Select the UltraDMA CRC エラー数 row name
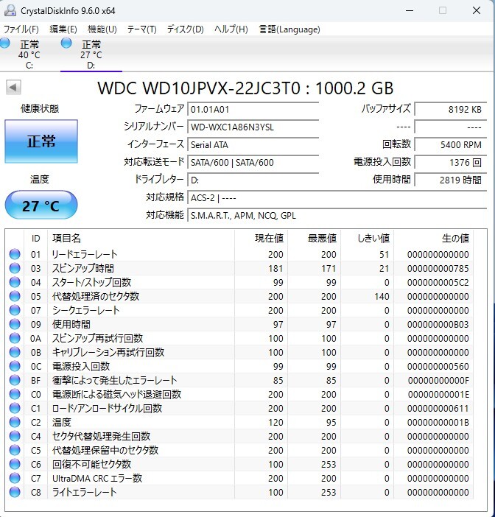Viewport: 495px width, 517px height. [x=97, y=478]
